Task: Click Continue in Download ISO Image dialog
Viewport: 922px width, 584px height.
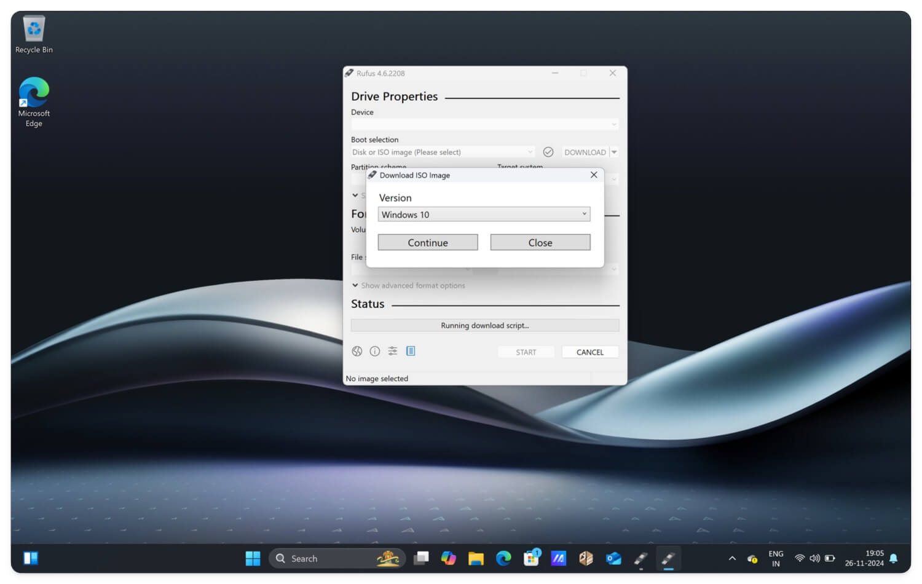Action: pos(428,242)
